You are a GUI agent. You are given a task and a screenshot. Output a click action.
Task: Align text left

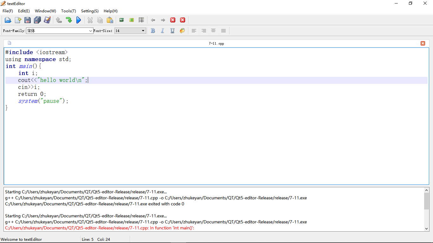(x=194, y=31)
